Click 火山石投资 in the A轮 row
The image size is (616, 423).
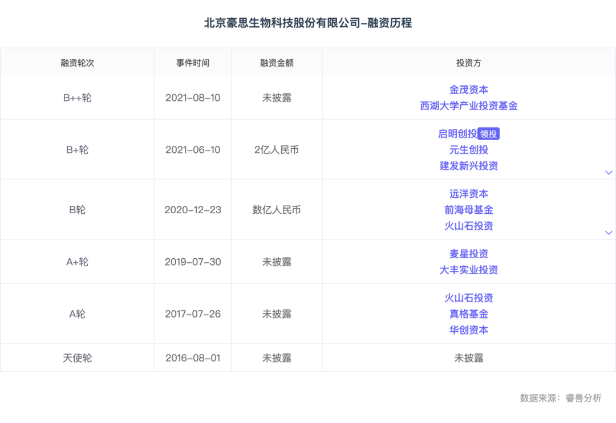[469, 298]
